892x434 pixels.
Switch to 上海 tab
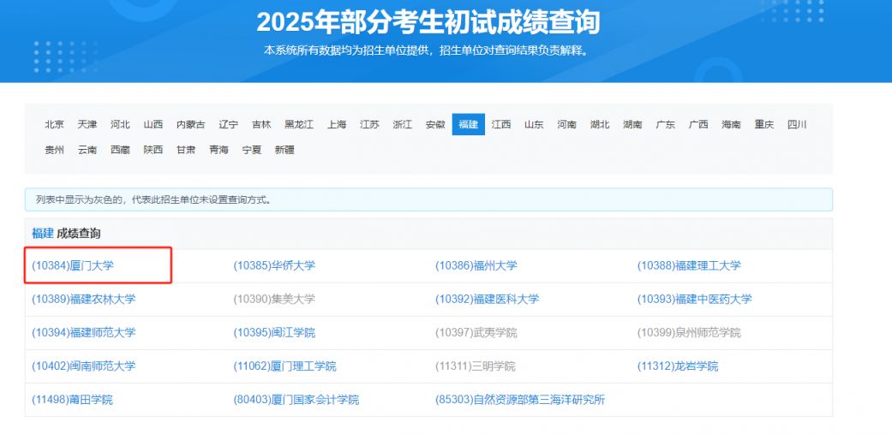click(x=336, y=124)
